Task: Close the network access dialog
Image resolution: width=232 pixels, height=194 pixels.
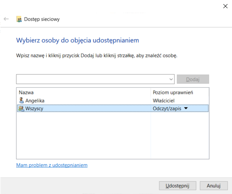Action: (225, 6)
